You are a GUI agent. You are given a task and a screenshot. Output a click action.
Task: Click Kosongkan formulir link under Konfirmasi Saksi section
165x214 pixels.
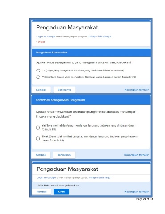coord(136,155)
